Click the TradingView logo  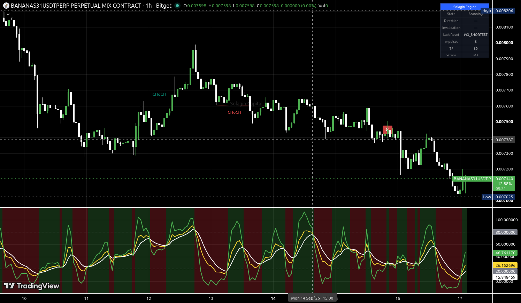(x=31, y=286)
